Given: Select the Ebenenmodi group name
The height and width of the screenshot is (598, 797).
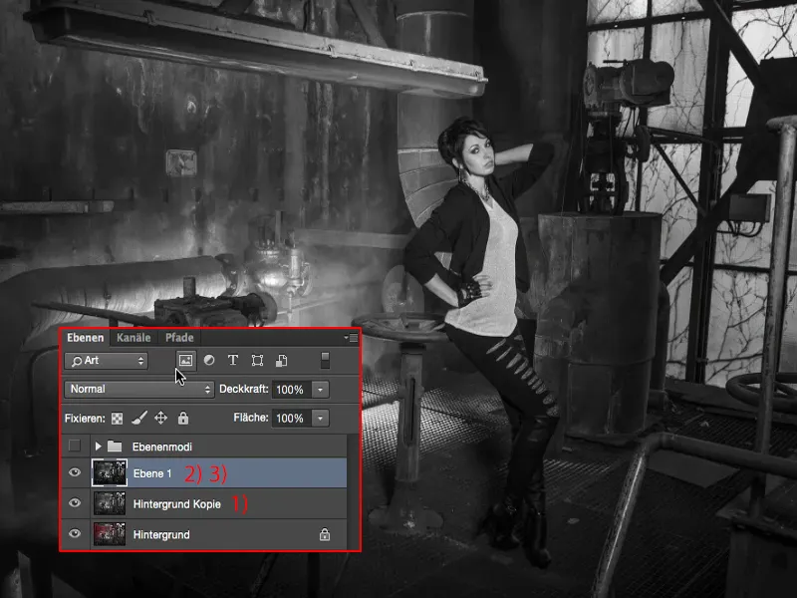Looking at the screenshot, I should point(162,447).
